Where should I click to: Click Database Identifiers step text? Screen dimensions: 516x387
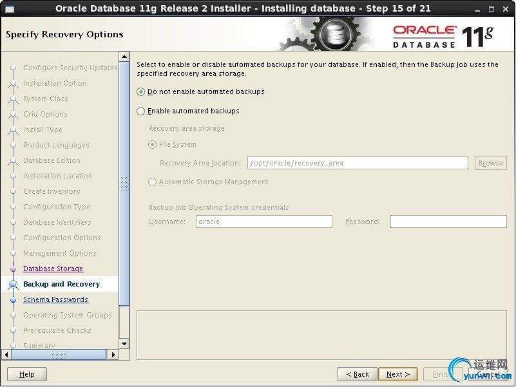tap(57, 222)
